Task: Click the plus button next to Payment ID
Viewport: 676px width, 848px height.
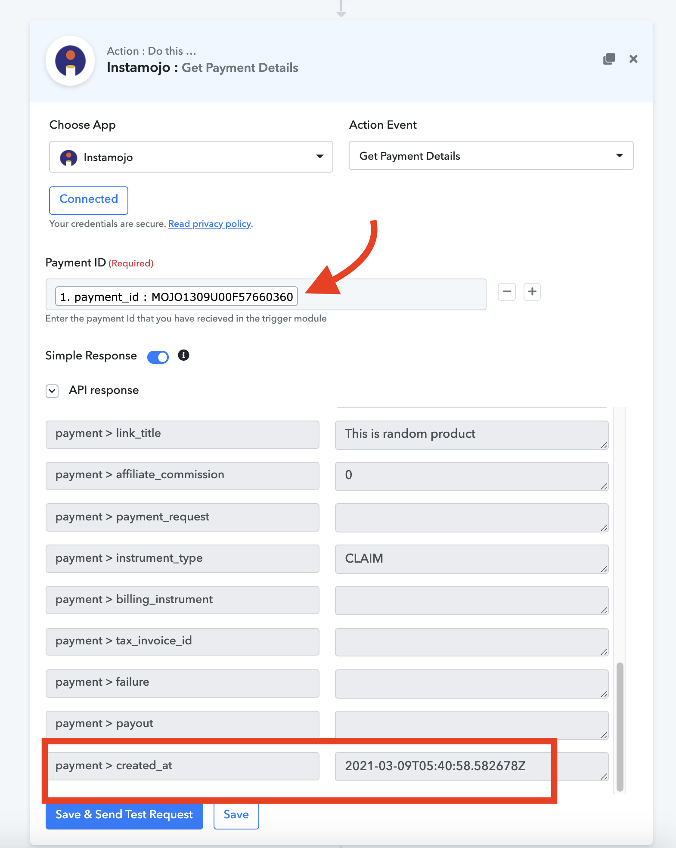Action: click(532, 292)
